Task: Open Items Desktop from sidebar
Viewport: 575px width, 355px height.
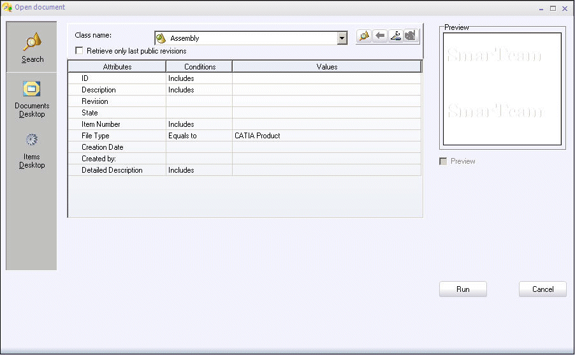Action: pyautogui.click(x=32, y=150)
